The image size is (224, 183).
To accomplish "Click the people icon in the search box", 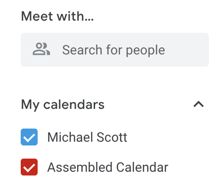I will (x=41, y=49).
